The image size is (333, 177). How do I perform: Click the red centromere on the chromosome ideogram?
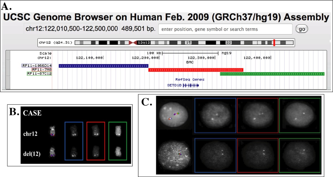[x=133, y=43]
